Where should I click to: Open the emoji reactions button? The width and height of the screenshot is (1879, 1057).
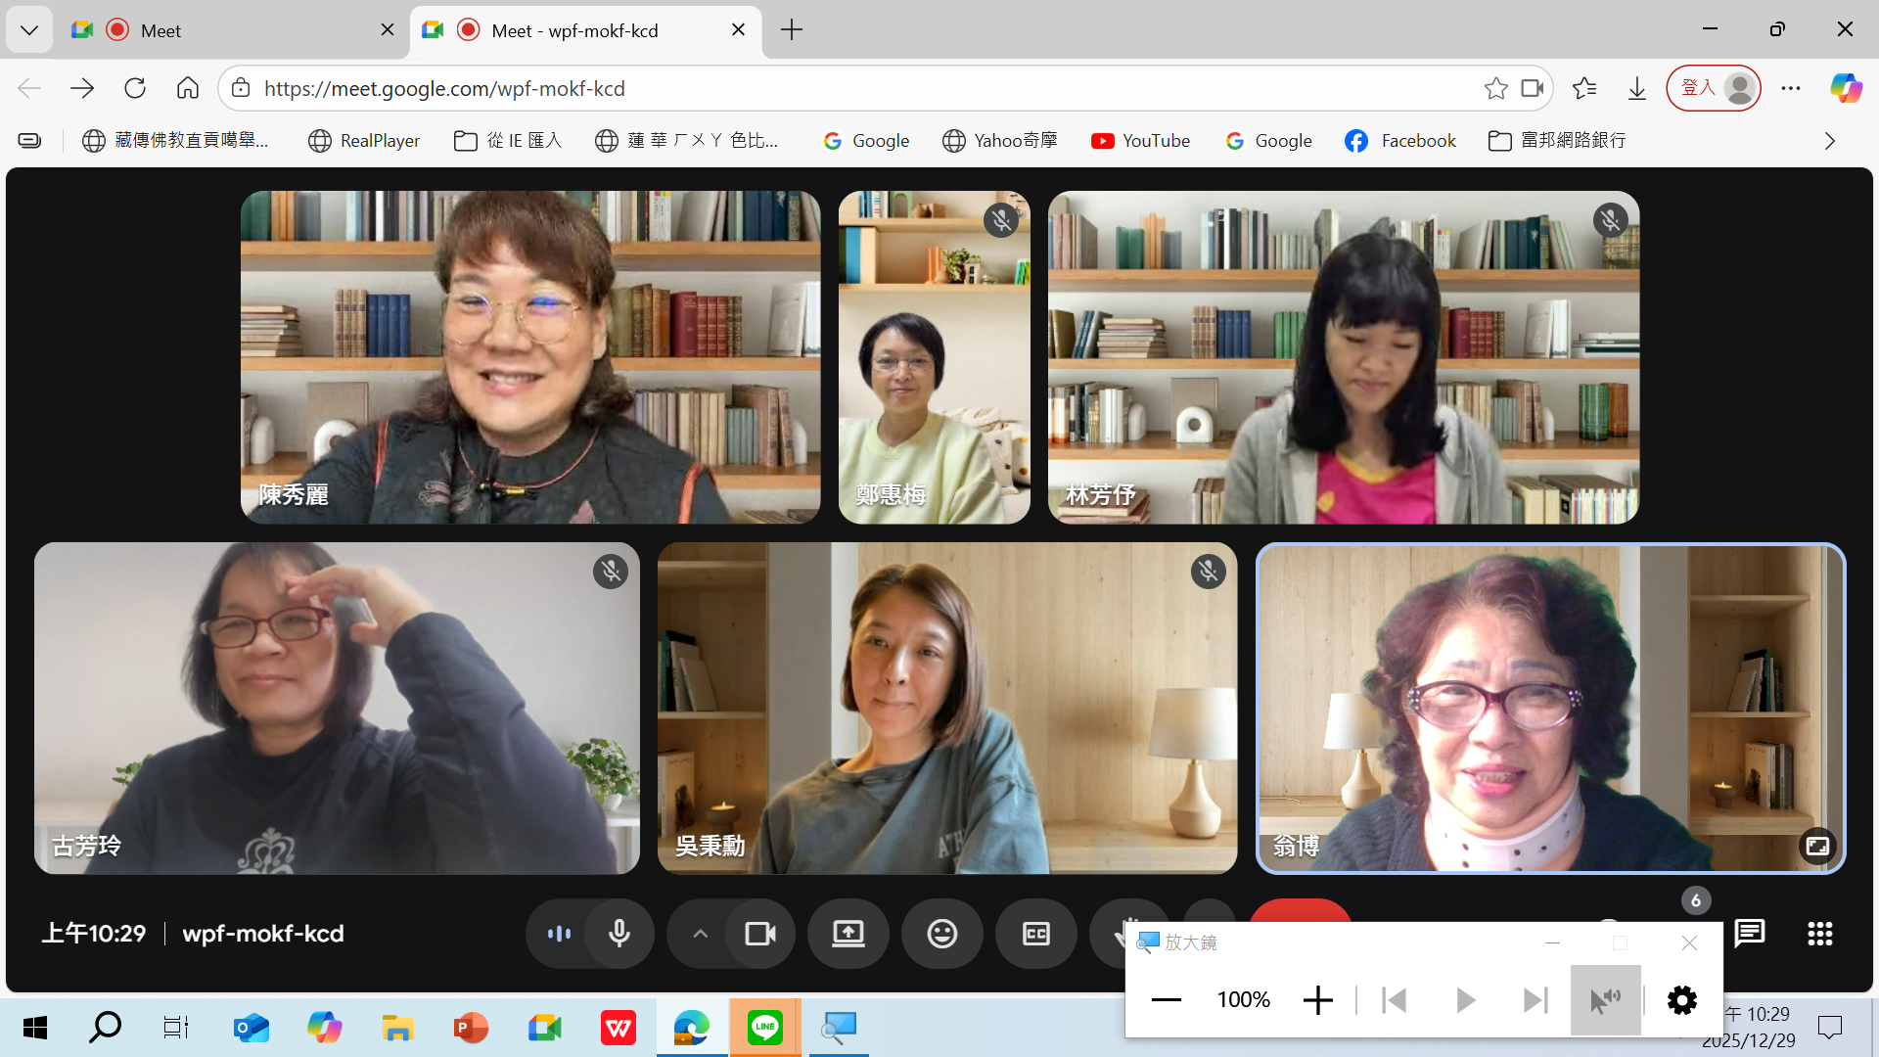click(x=941, y=934)
